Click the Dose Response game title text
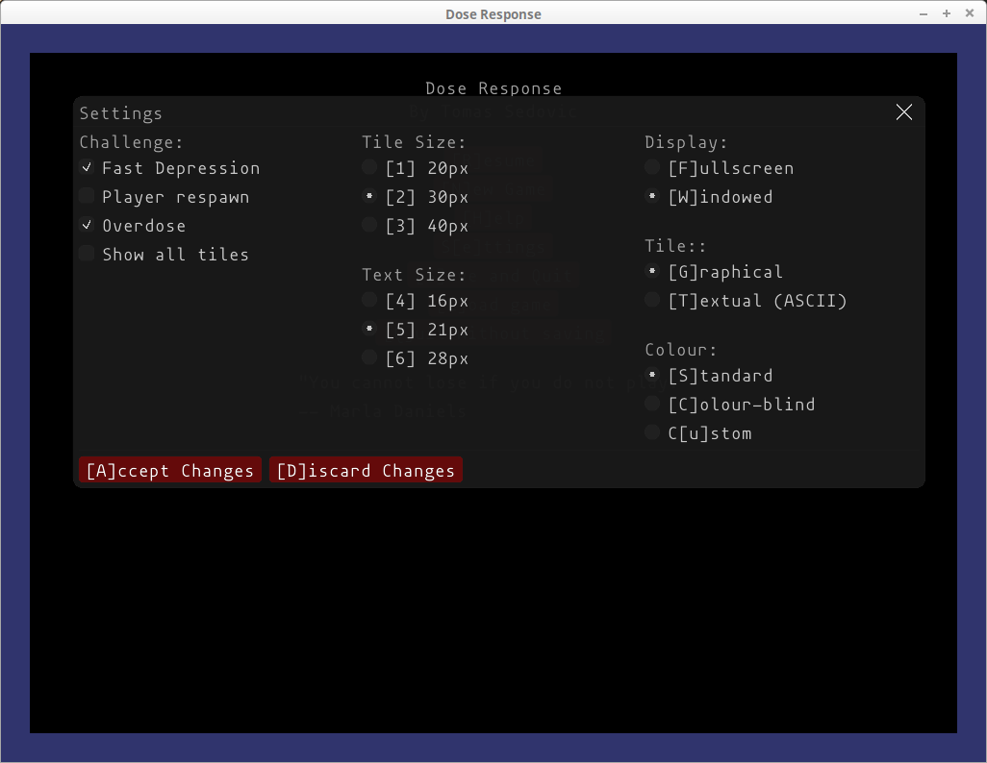Image resolution: width=987 pixels, height=763 pixels. pos(493,88)
